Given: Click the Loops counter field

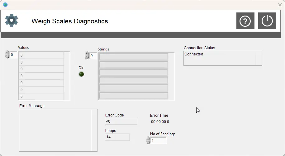Looking at the screenshot, I should (x=117, y=137).
